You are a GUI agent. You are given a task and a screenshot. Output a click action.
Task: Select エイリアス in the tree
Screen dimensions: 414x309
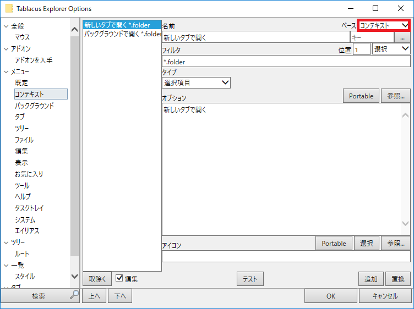[x=27, y=231]
